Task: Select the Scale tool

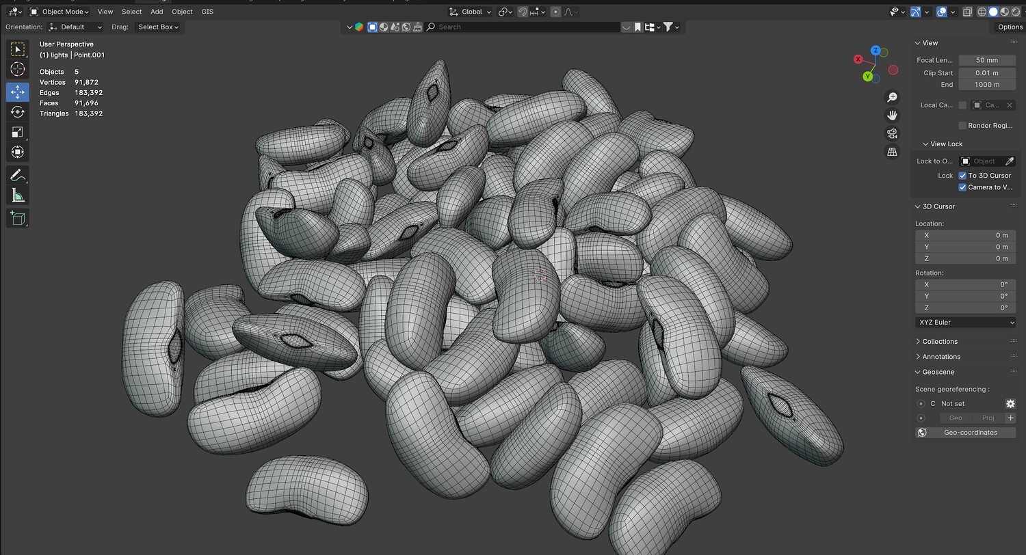Action: click(18, 132)
